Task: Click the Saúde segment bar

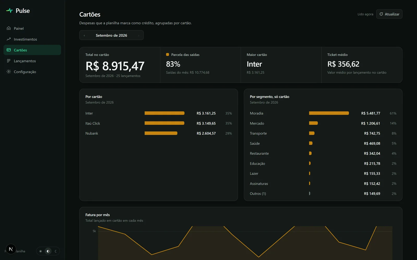Action: (311, 143)
